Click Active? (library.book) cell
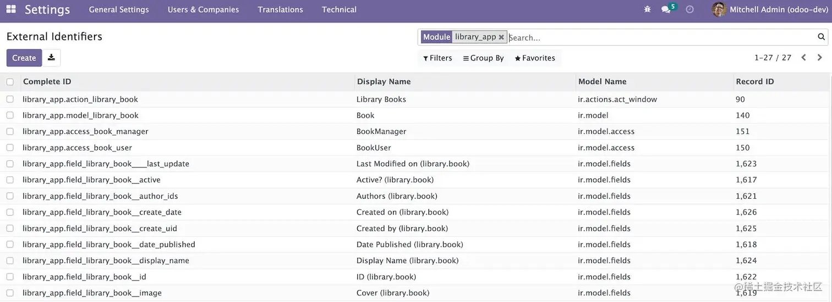The height and width of the screenshot is (302, 832). pos(395,180)
